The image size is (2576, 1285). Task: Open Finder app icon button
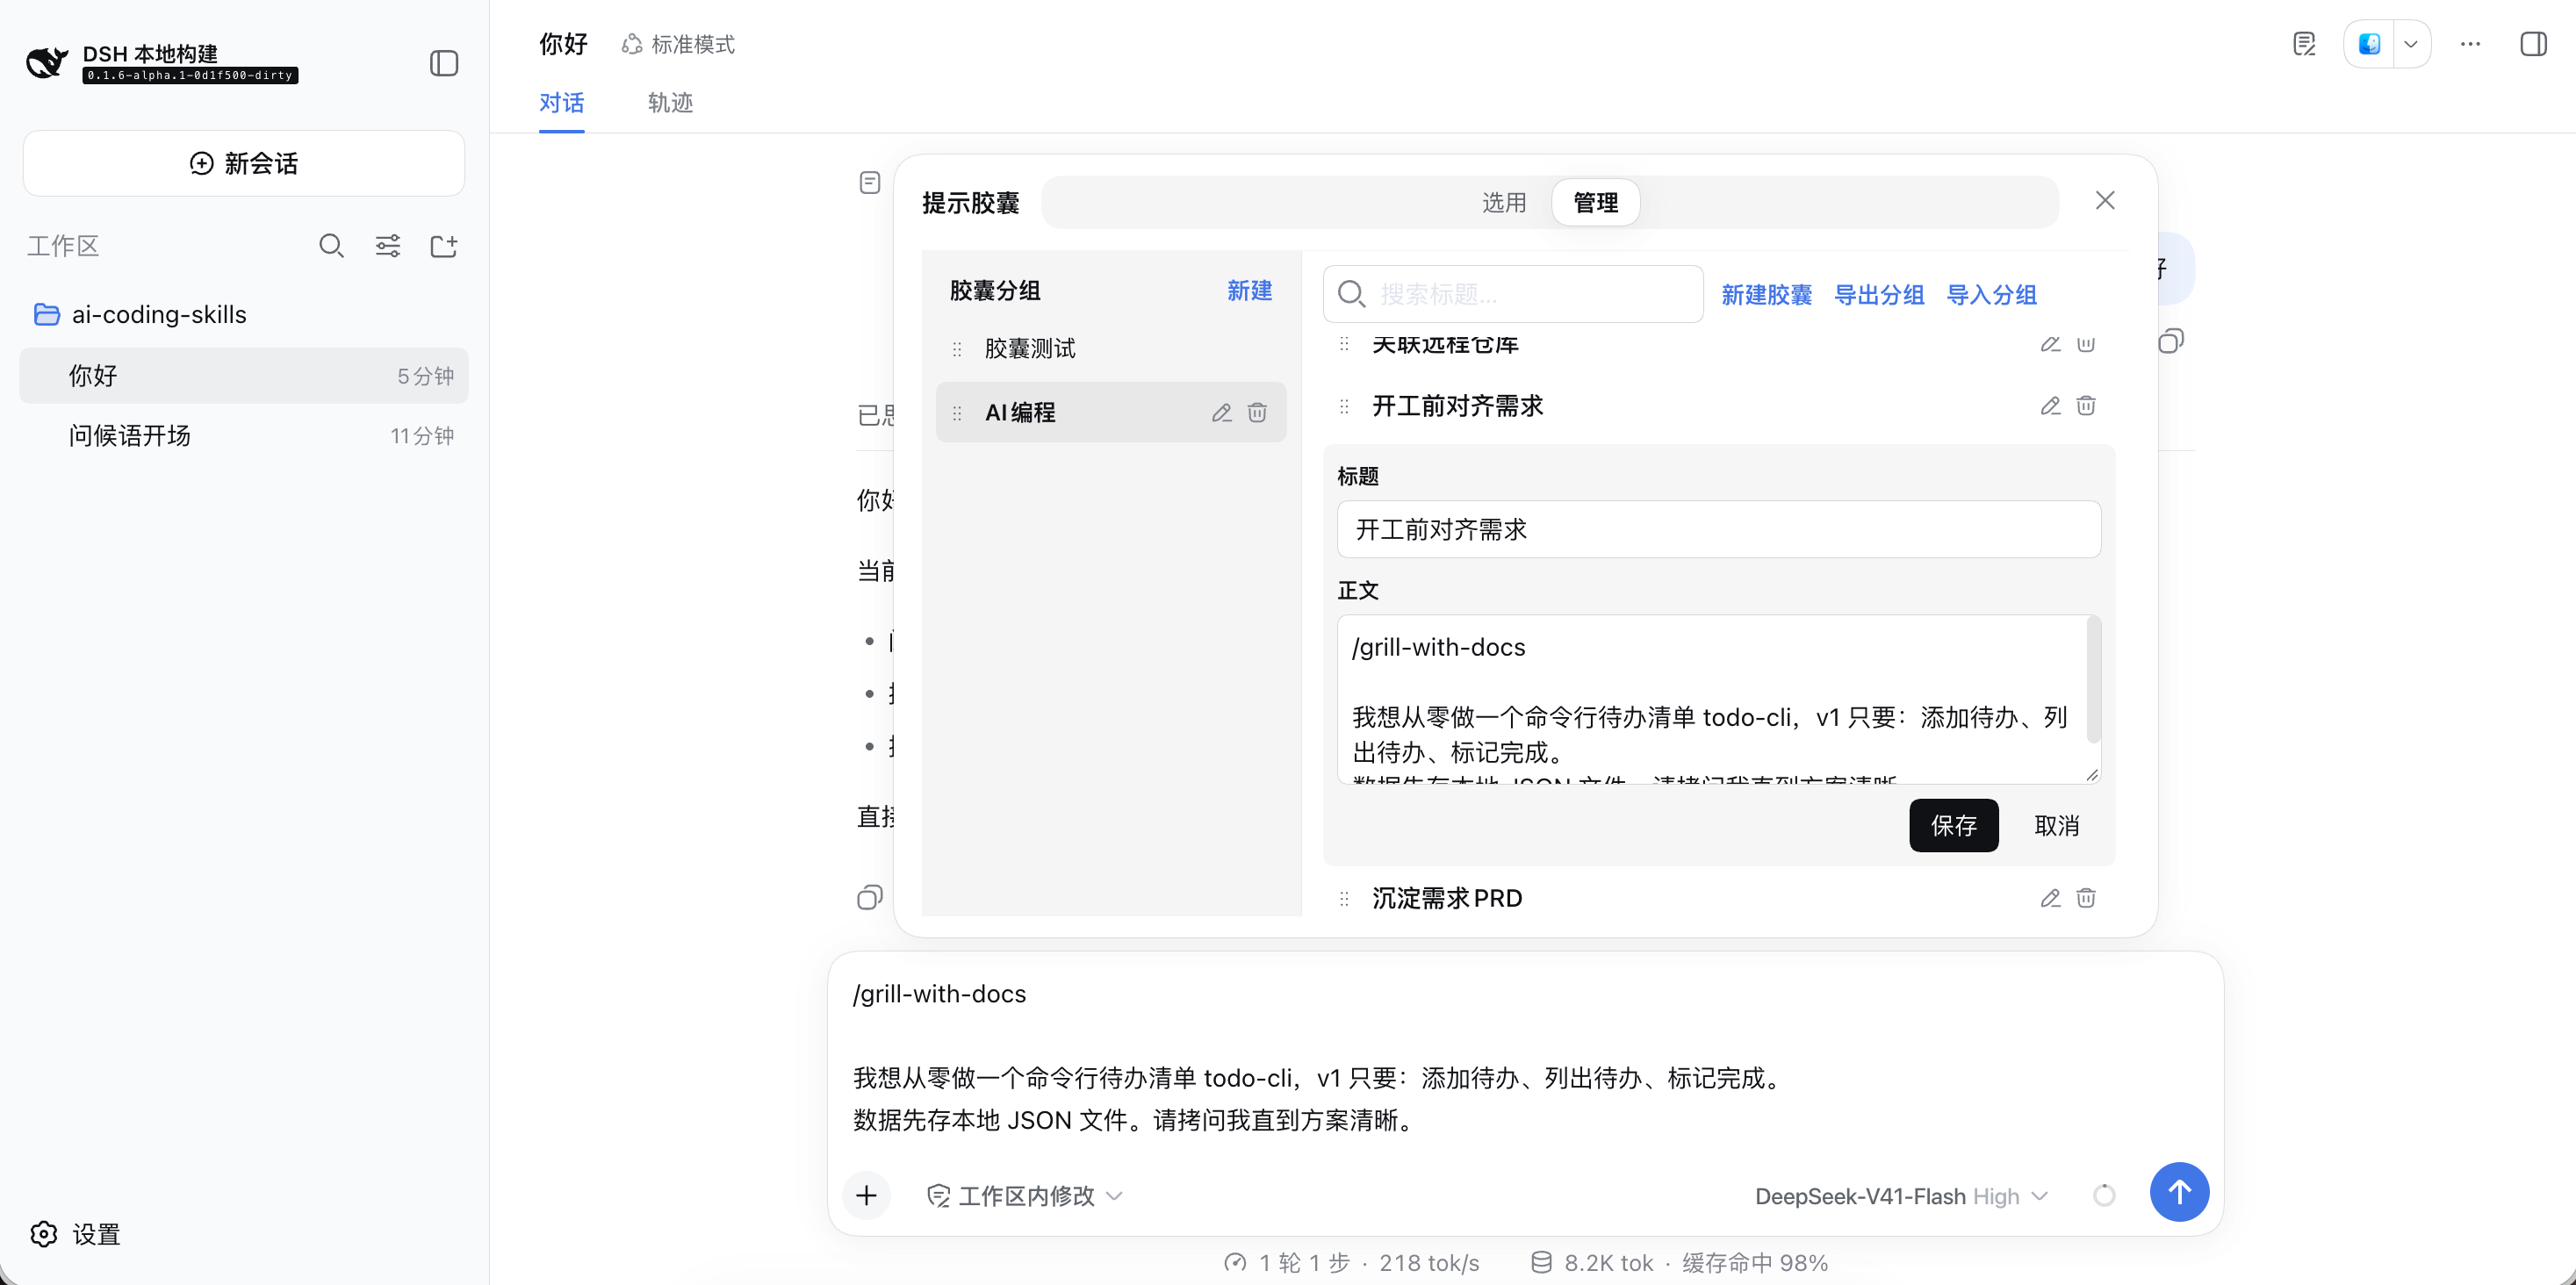[x=2369, y=44]
